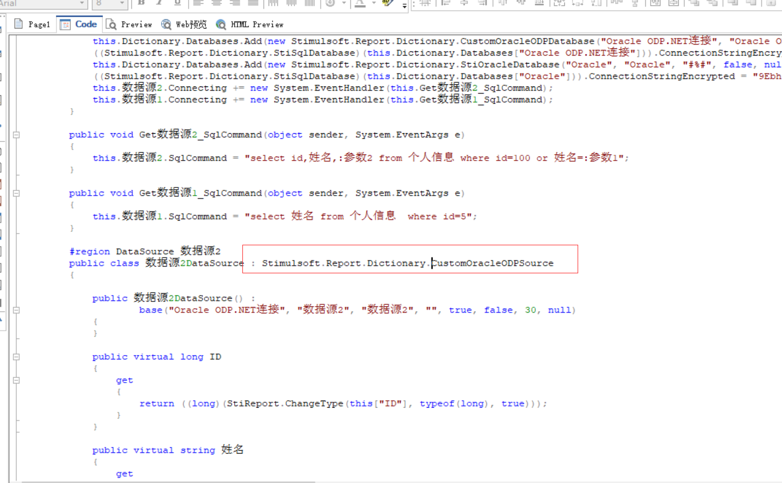Screen dimensions: 782x483
Task: Toggle underline formatting
Action: (178, 3)
